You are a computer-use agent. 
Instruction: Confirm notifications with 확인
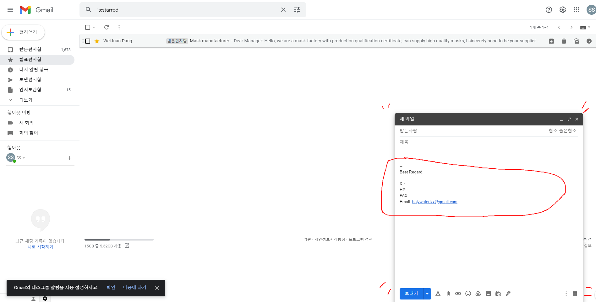point(111,288)
